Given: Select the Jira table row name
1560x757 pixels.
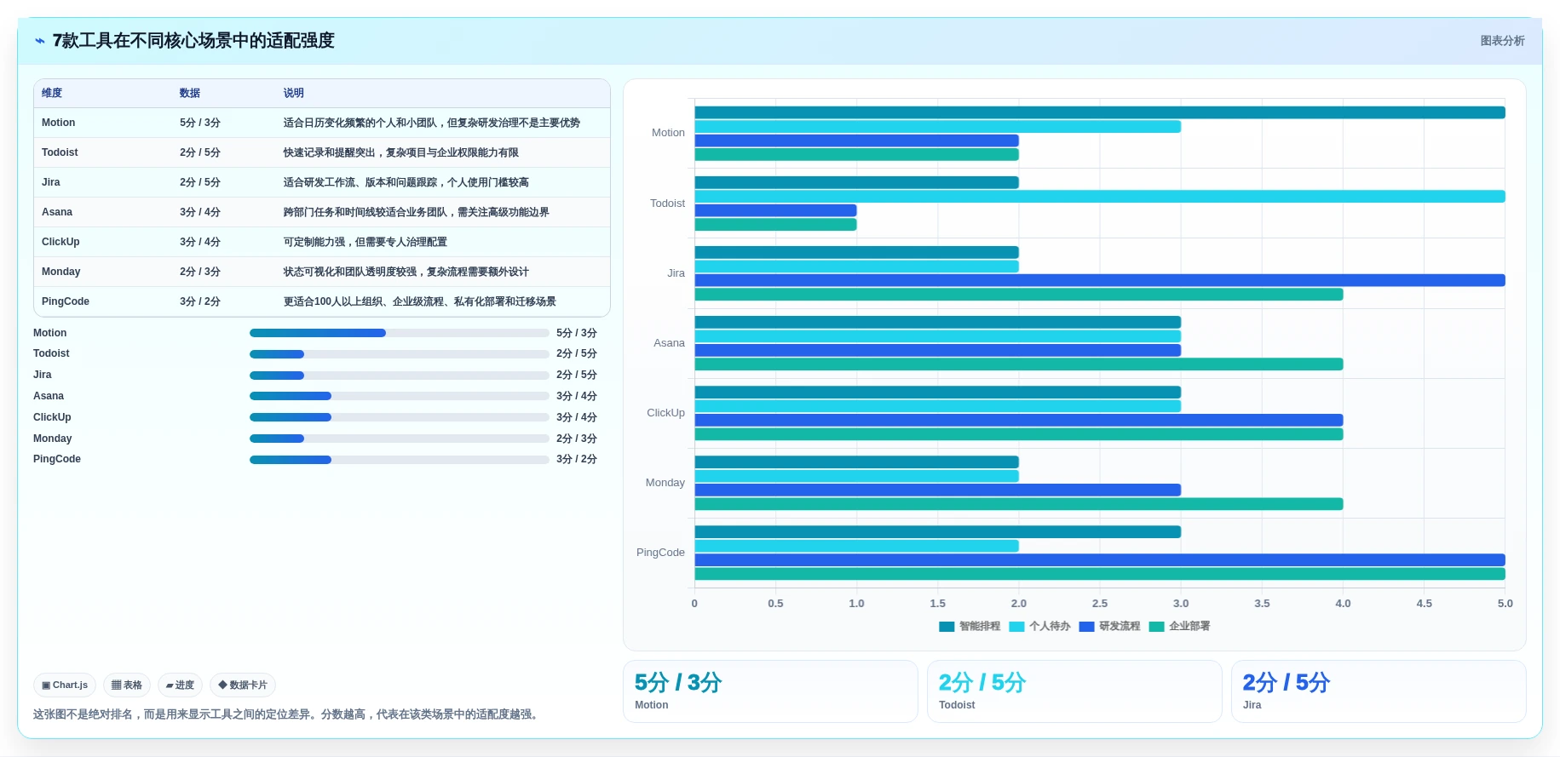Looking at the screenshot, I should [x=51, y=182].
